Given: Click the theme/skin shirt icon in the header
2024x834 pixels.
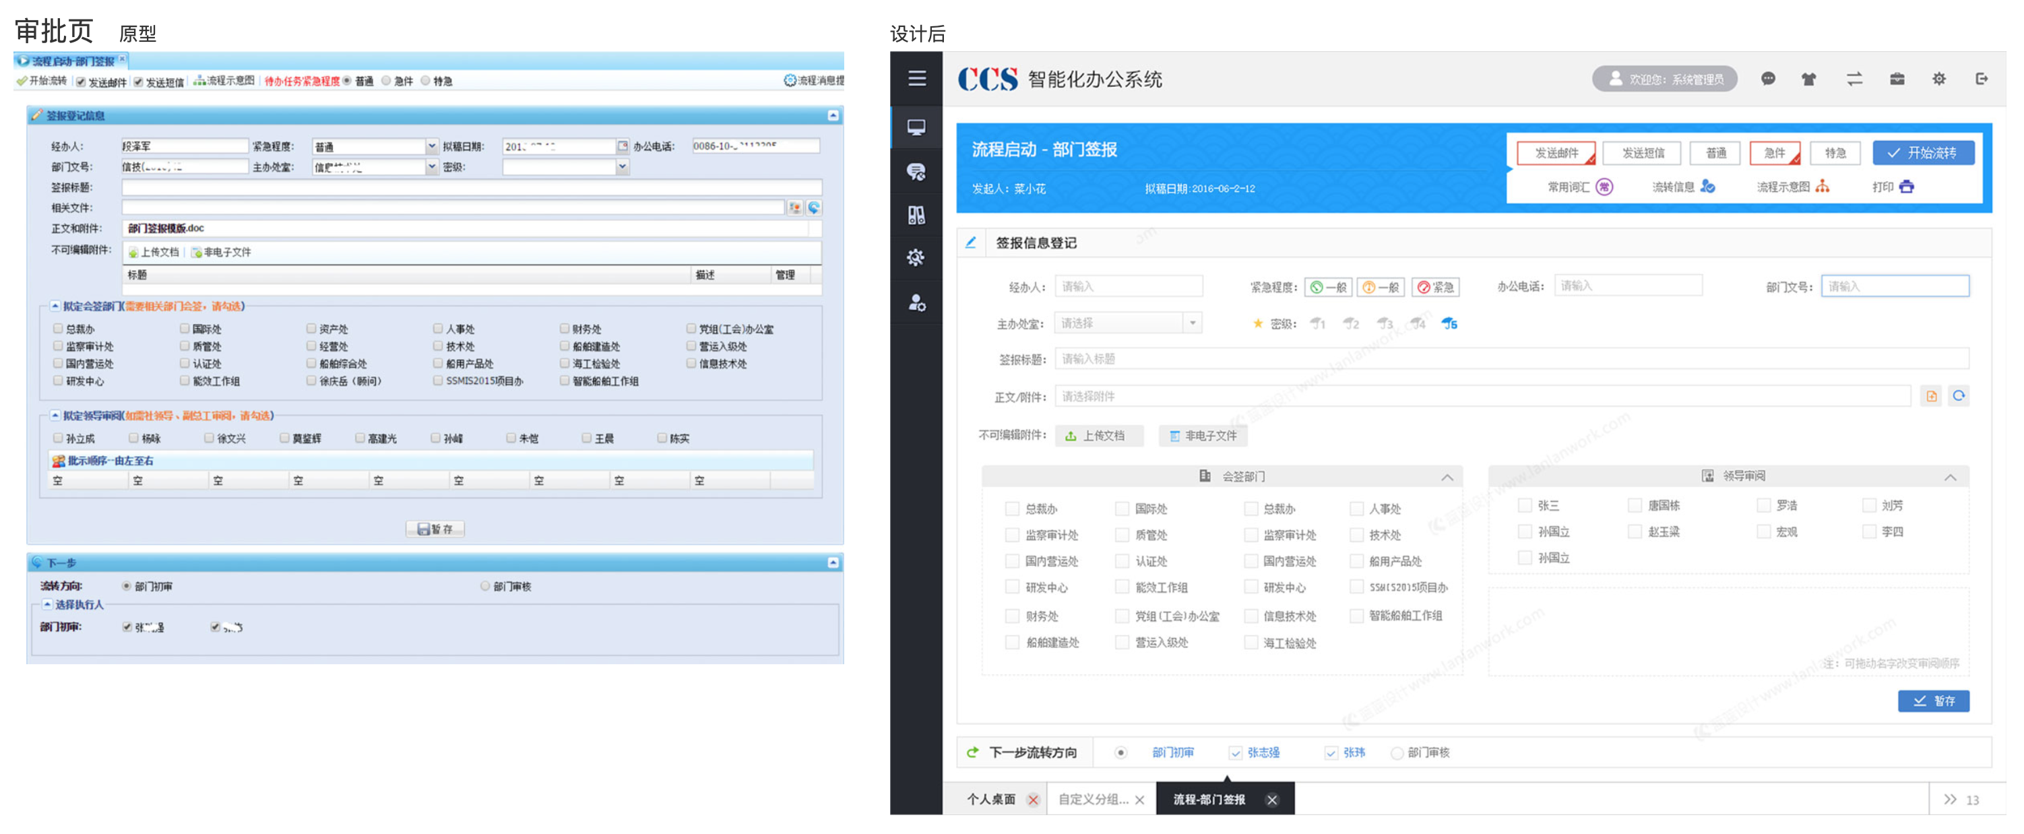Looking at the screenshot, I should point(1808,79).
